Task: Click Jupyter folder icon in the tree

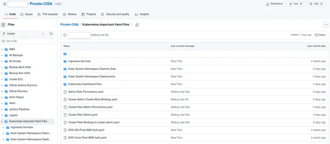Action: click(x=6, y=116)
